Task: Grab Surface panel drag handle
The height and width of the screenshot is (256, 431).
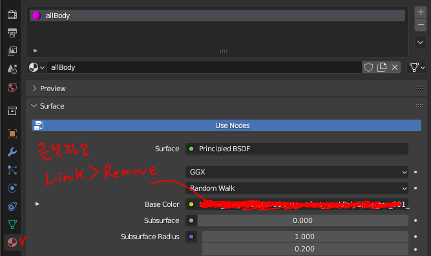Action: click(x=419, y=105)
